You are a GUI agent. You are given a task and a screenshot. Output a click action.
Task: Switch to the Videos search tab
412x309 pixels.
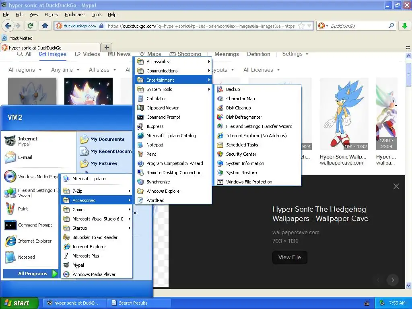point(87,54)
